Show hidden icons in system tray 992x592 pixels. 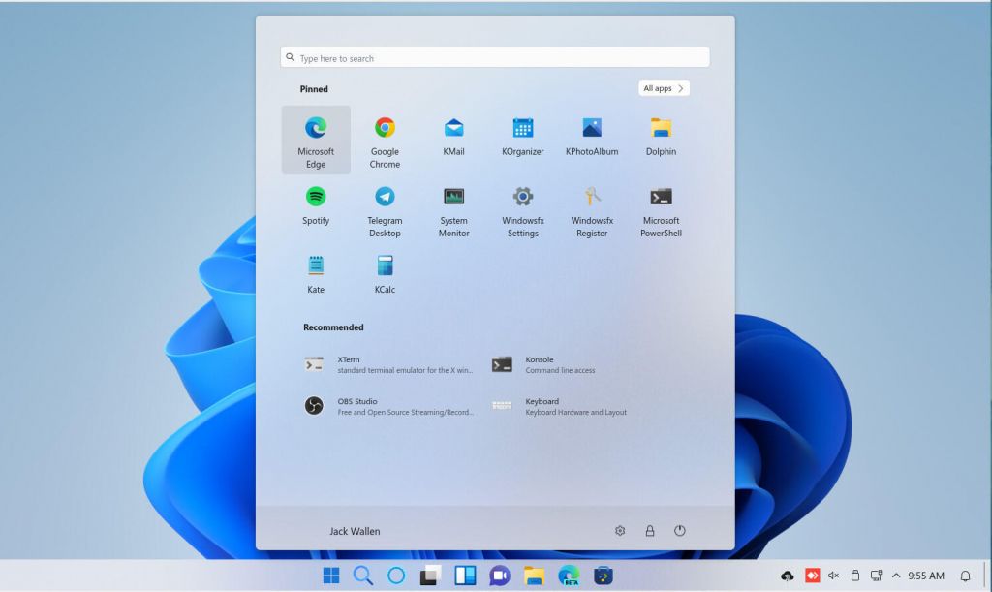click(896, 575)
